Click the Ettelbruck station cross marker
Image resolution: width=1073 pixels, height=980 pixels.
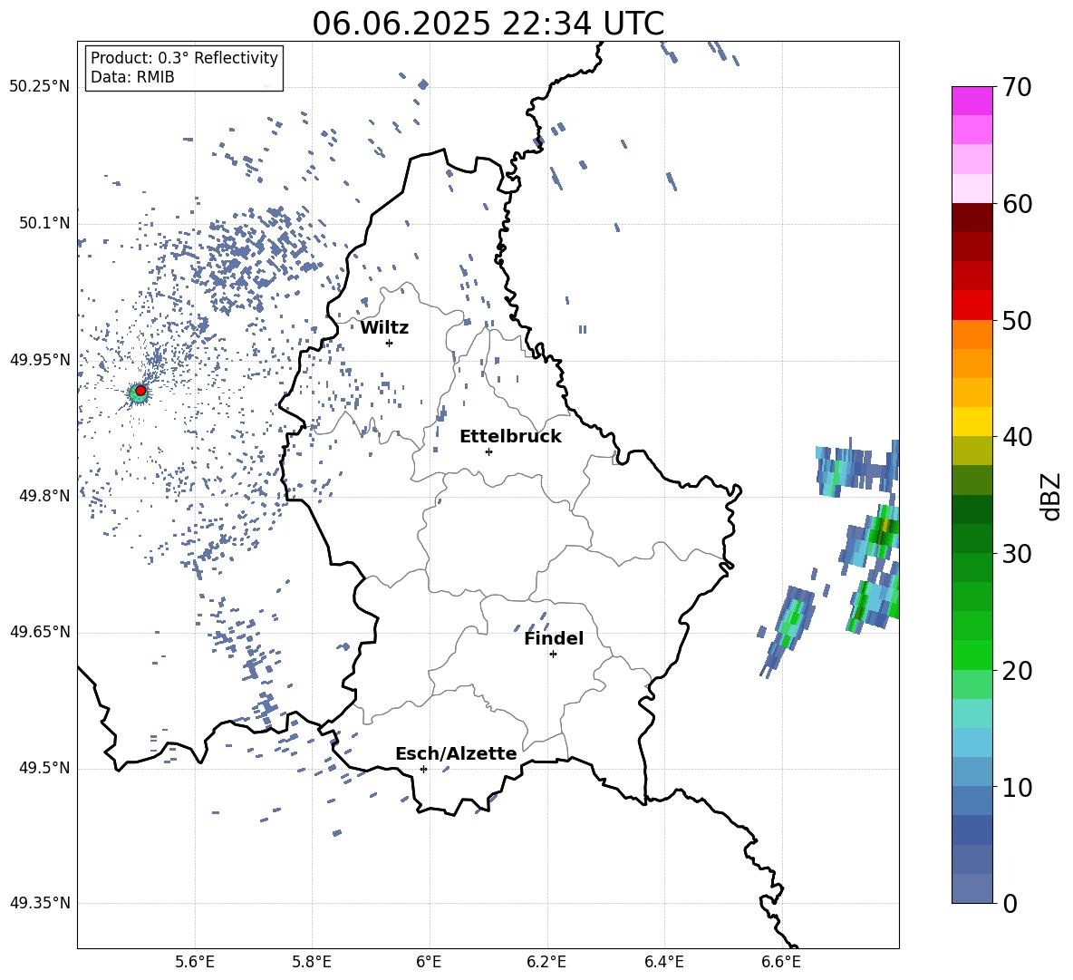488,451
